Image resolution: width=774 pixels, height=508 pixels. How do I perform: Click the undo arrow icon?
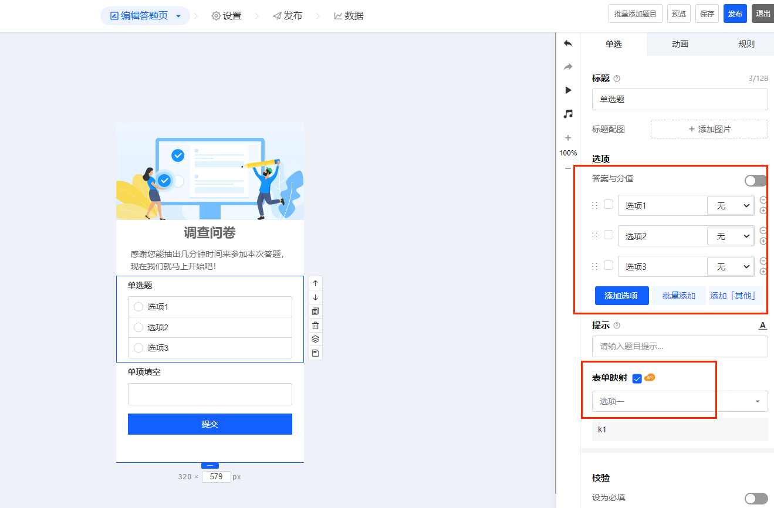click(x=567, y=43)
